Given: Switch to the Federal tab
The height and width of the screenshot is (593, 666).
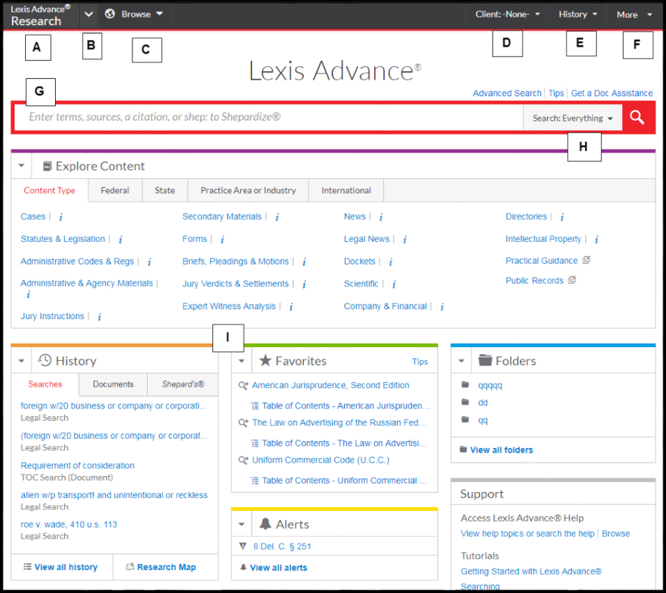Looking at the screenshot, I should [115, 191].
